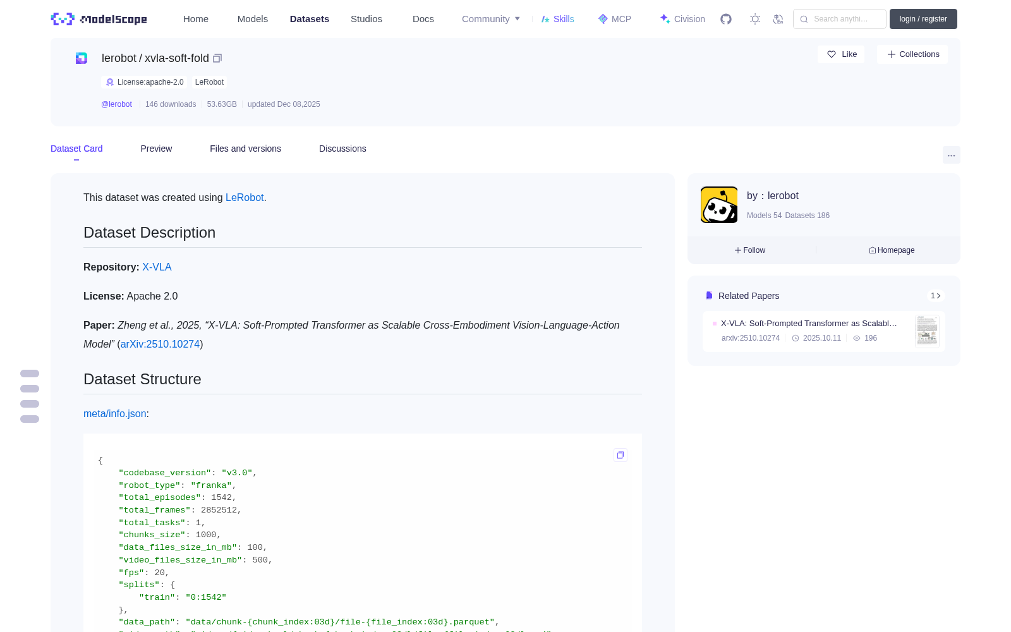Go to the Home menu item

(x=196, y=19)
